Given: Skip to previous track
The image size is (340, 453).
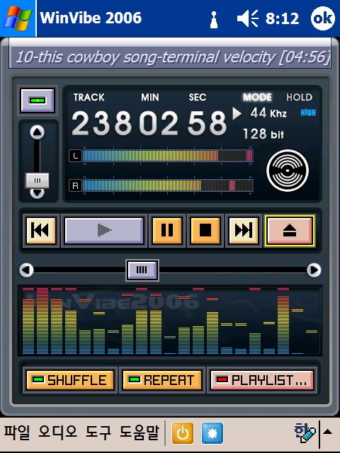Looking at the screenshot, I should pos(41,230).
